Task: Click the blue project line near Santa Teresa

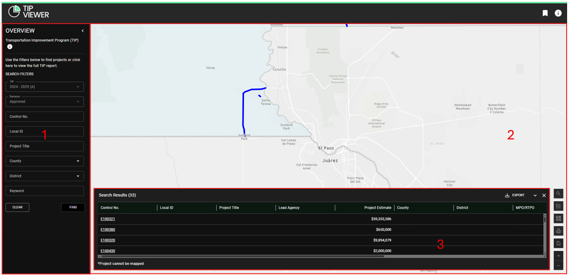Action: tap(243, 110)
